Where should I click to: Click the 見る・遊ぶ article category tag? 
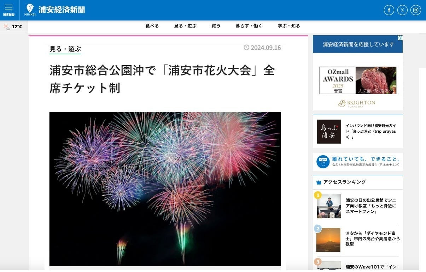pos(65,49)
